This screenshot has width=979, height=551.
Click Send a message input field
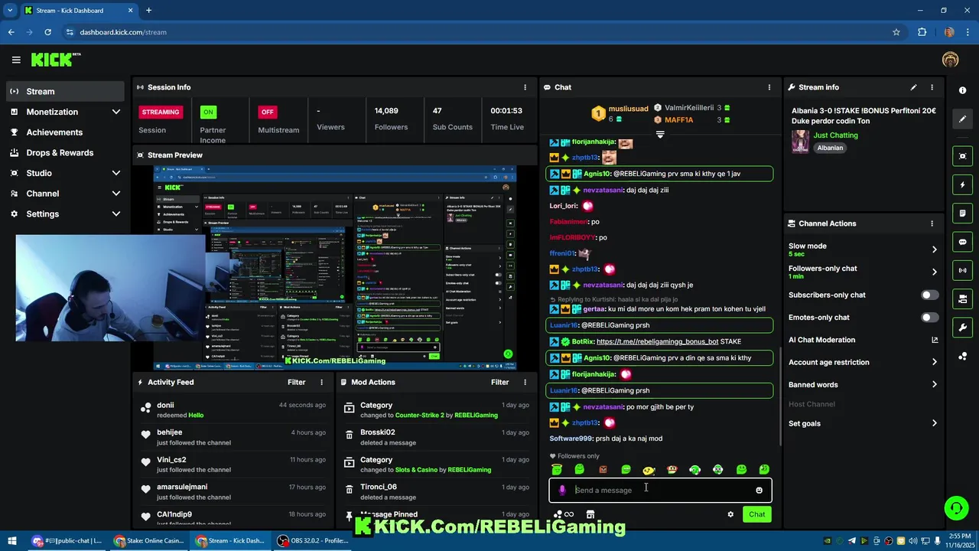[x=660, y=491]
